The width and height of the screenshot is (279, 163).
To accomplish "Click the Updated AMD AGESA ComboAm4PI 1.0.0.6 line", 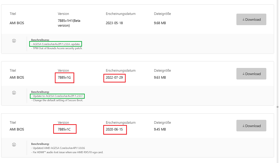I will click(58, 148).
